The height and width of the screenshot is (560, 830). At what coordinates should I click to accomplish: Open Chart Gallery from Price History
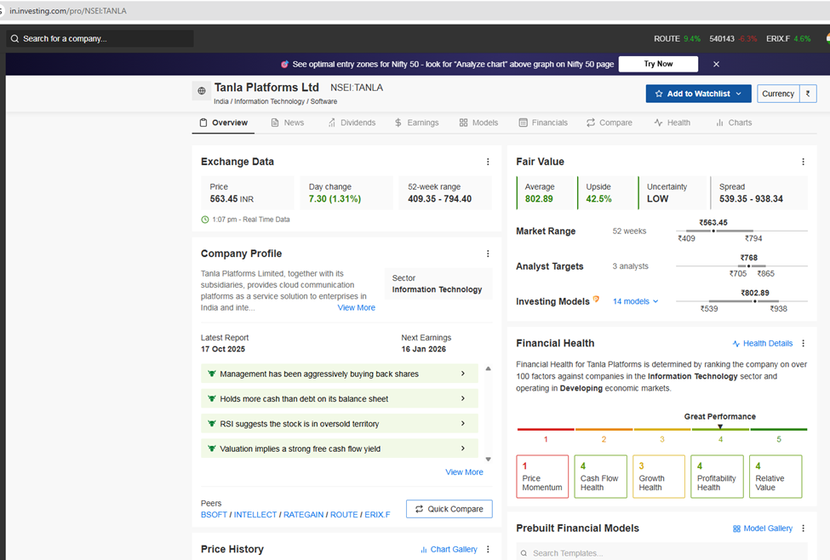(x=449, y=550)
